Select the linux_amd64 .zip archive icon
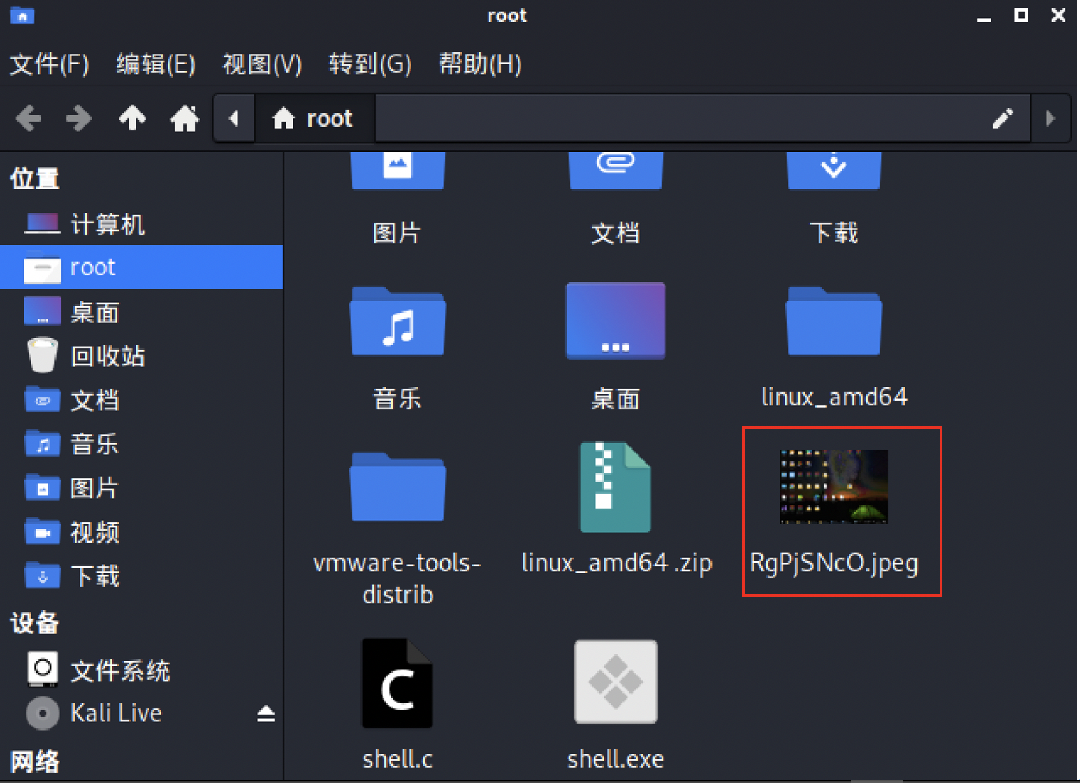Viewport: 1080px width, 783px height. [615, 487]
